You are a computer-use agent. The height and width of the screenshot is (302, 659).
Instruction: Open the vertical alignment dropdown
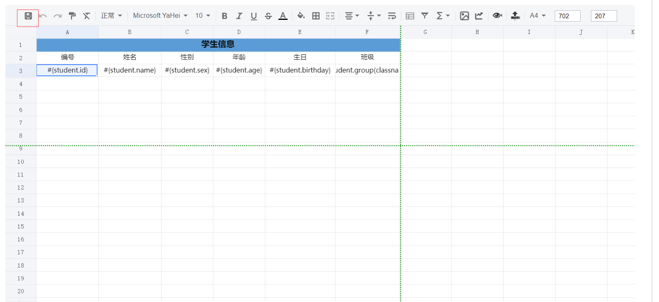click(x=374, y=16)
